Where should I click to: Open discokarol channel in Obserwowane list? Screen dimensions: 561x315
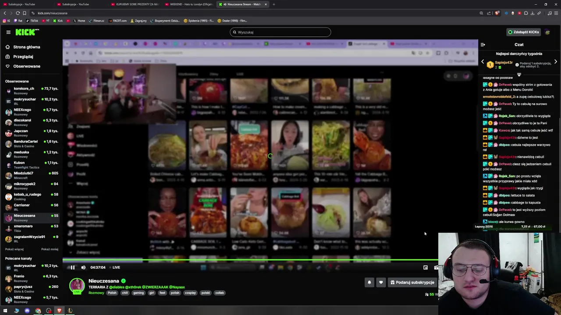(x=32, y=122)
